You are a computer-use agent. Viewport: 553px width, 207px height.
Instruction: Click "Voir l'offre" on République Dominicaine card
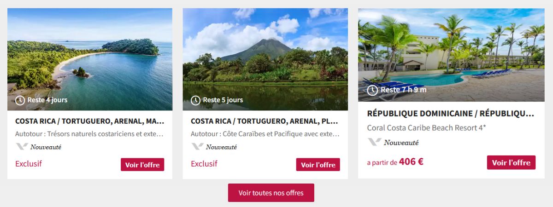coord(511,162)
